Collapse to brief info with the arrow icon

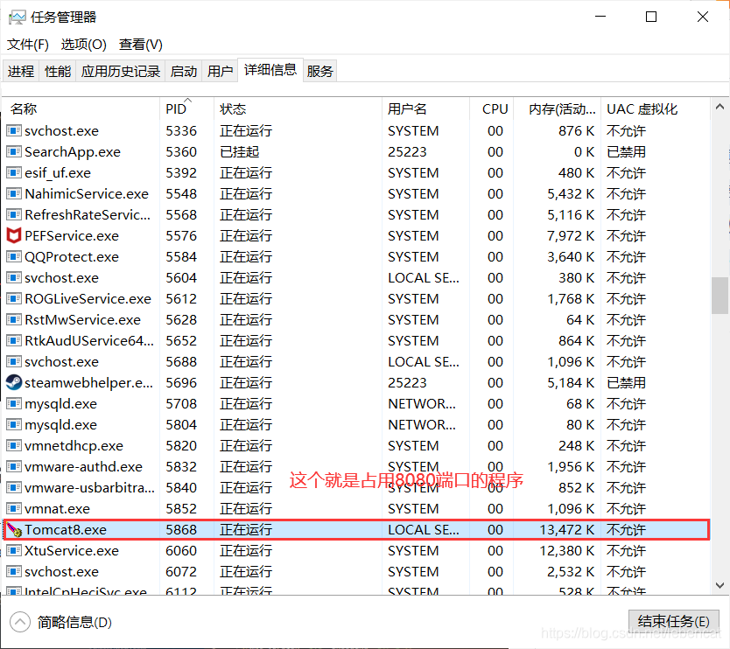click(20, 622)
